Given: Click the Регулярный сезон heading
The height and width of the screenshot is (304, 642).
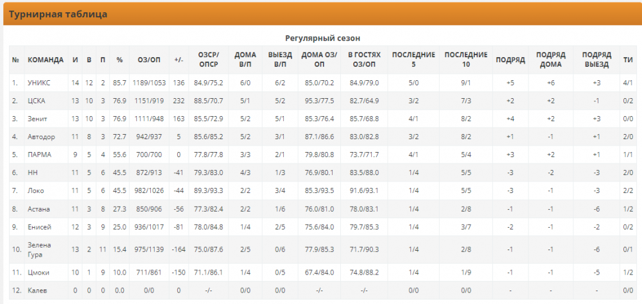Looking at the screenshot, I should [x=322, y=38].
